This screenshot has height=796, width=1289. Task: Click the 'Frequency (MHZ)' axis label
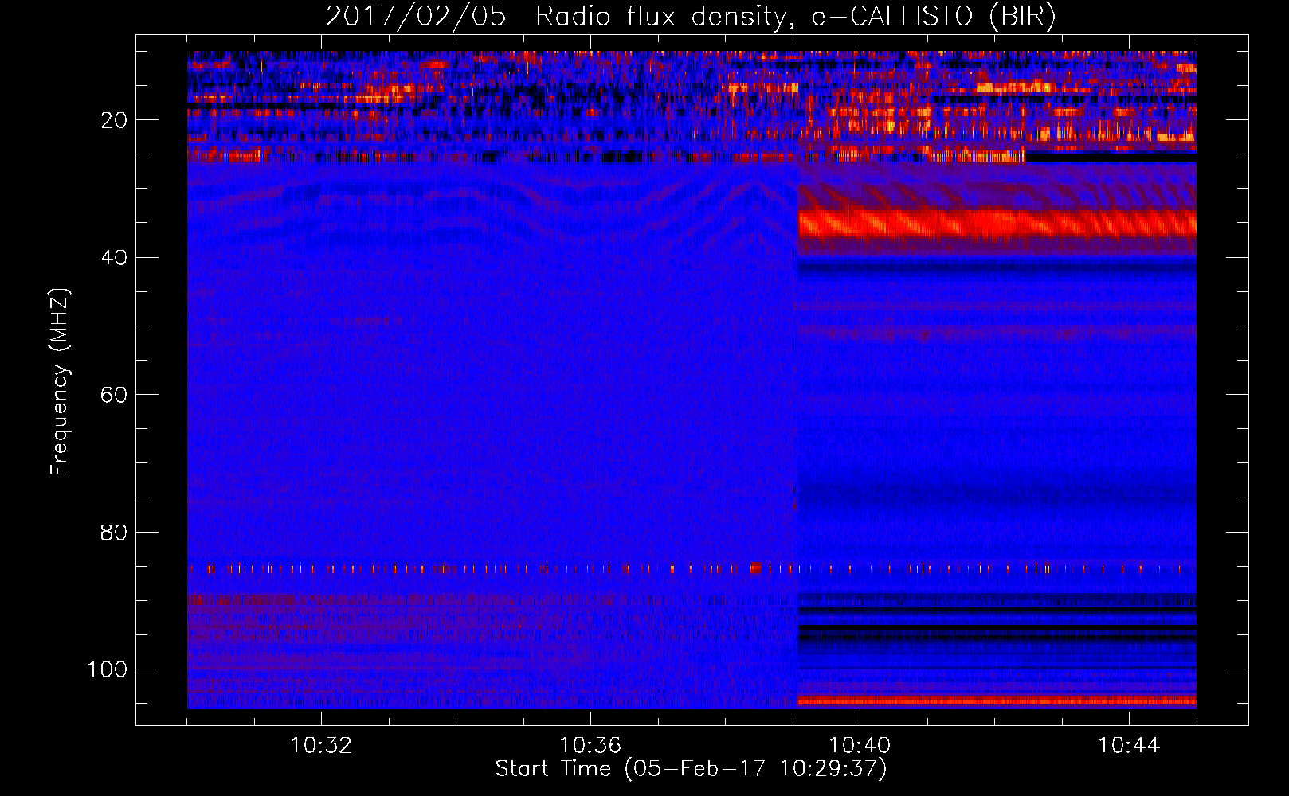[x=60, y=381]
